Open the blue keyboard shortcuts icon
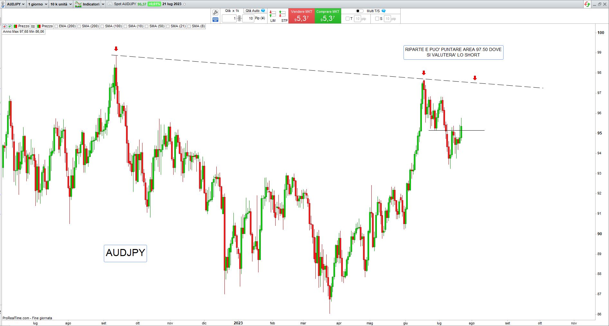Image resolution: width=609 pixels, height=326 pixels. 215,20
